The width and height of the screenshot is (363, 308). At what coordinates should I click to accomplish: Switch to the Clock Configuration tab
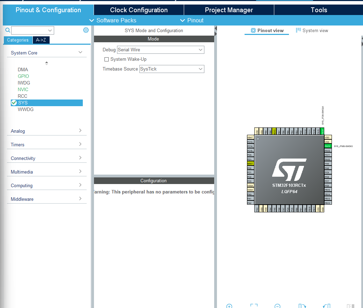pyautogui.click(x=139, y=10)
